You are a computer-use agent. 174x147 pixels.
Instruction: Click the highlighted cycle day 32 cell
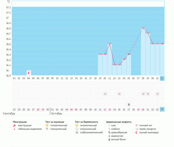pos(162,78)
